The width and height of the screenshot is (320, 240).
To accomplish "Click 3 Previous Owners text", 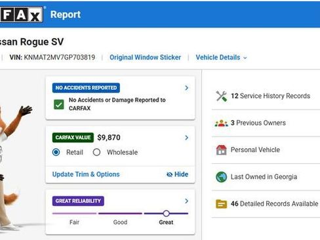I will pyautogui.click(x=258, y=123).
